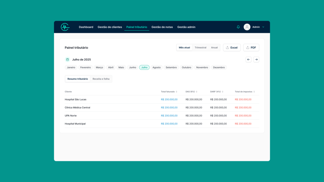Viewport: 324px width, 182px height.
Task: Export the report as PDF
Action: [x=251, y=48]
